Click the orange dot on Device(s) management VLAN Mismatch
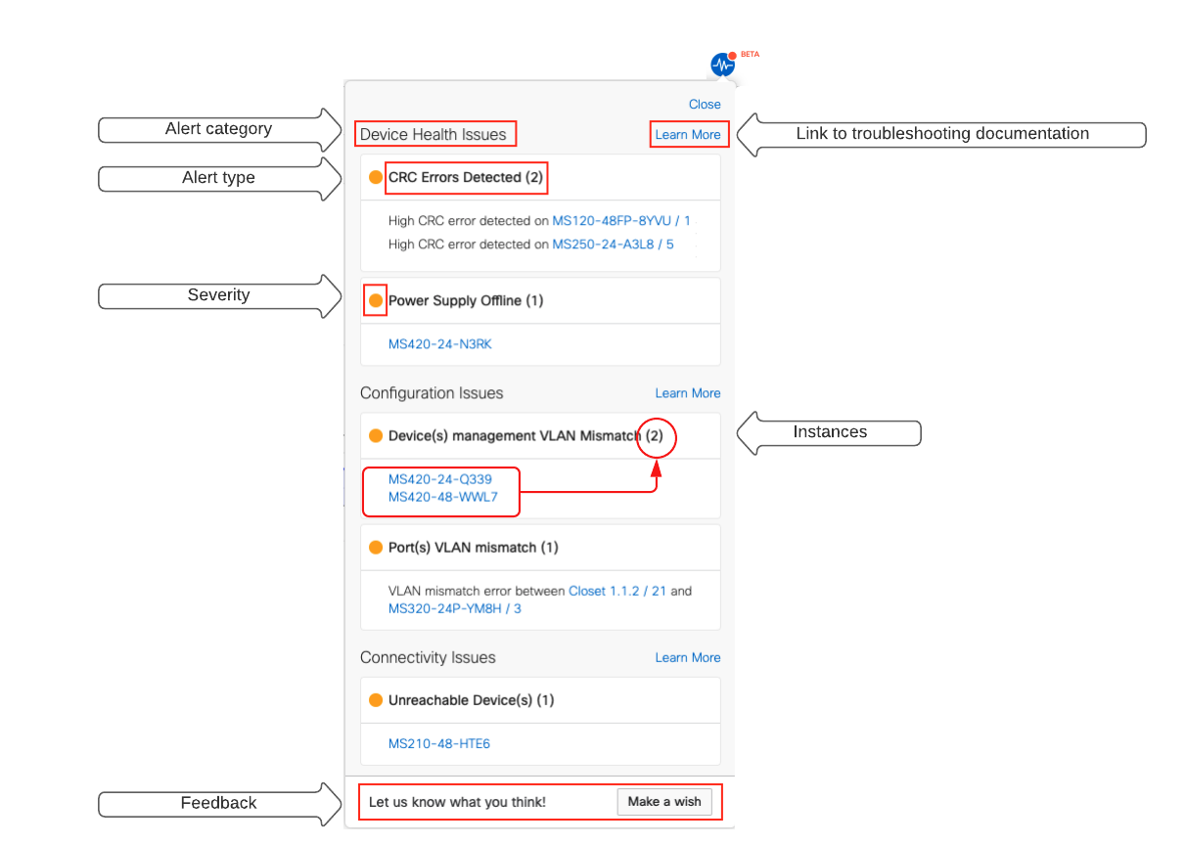Screen dimensions: 1186x845 point(376,435)
